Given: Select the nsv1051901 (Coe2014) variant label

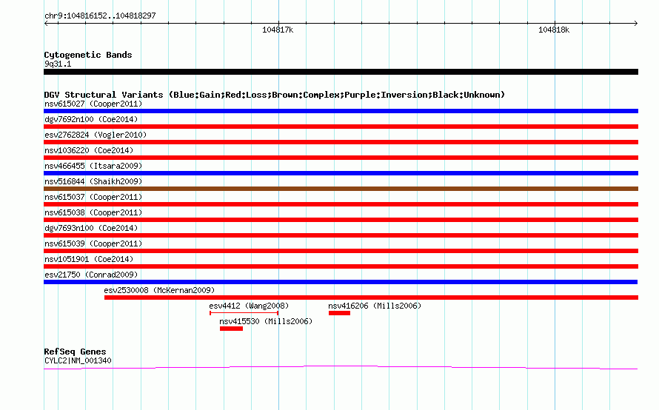Looking at the screenshot, I should tap(89, 259).
